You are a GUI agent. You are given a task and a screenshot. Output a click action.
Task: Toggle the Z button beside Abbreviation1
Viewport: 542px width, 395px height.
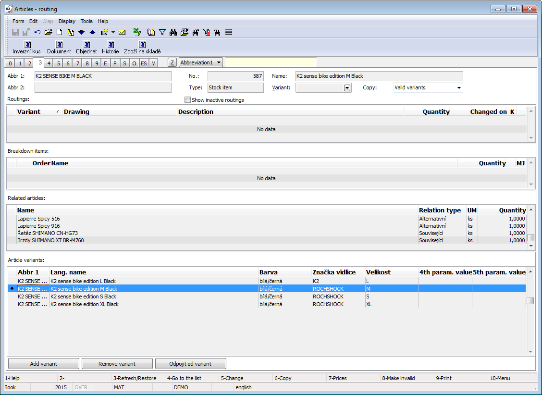pos(172,62)
